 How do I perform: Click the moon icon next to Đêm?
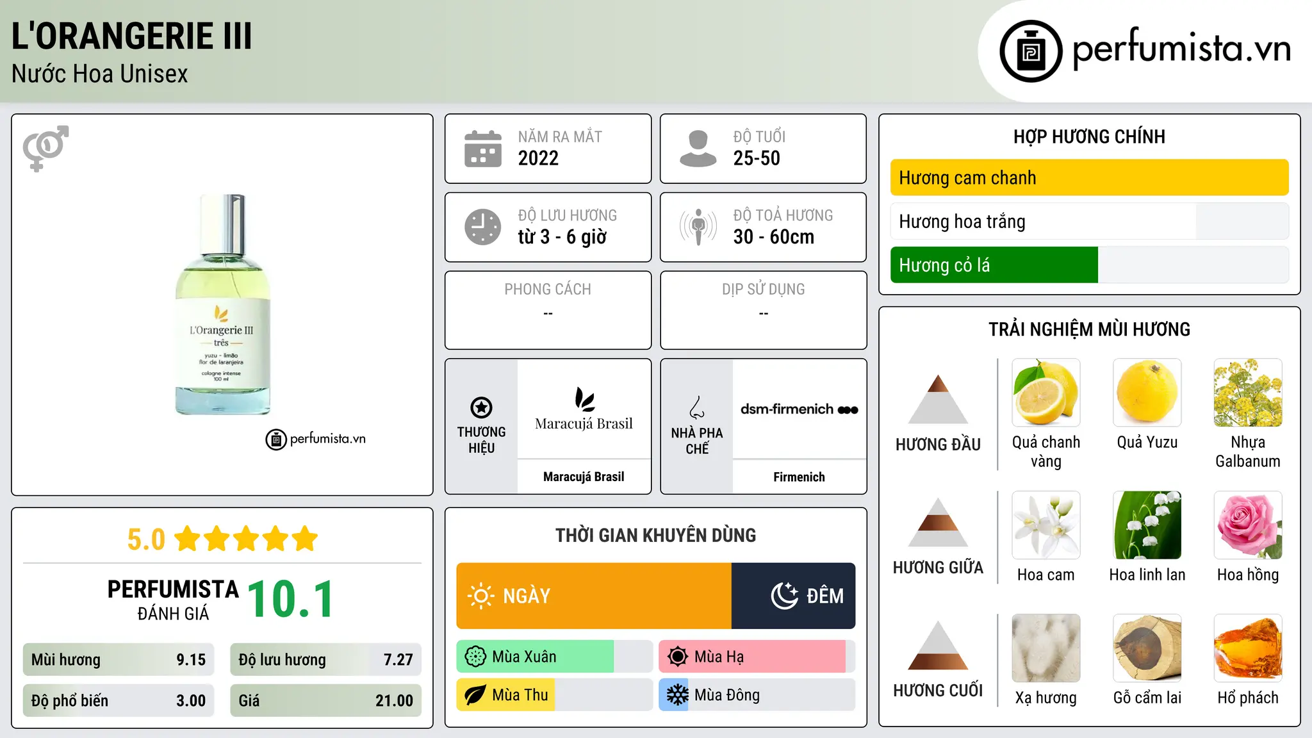coord(785,596)
